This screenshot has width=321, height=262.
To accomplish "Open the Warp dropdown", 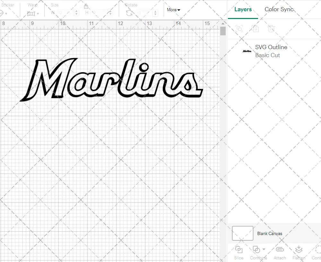I will click(33, 13).
